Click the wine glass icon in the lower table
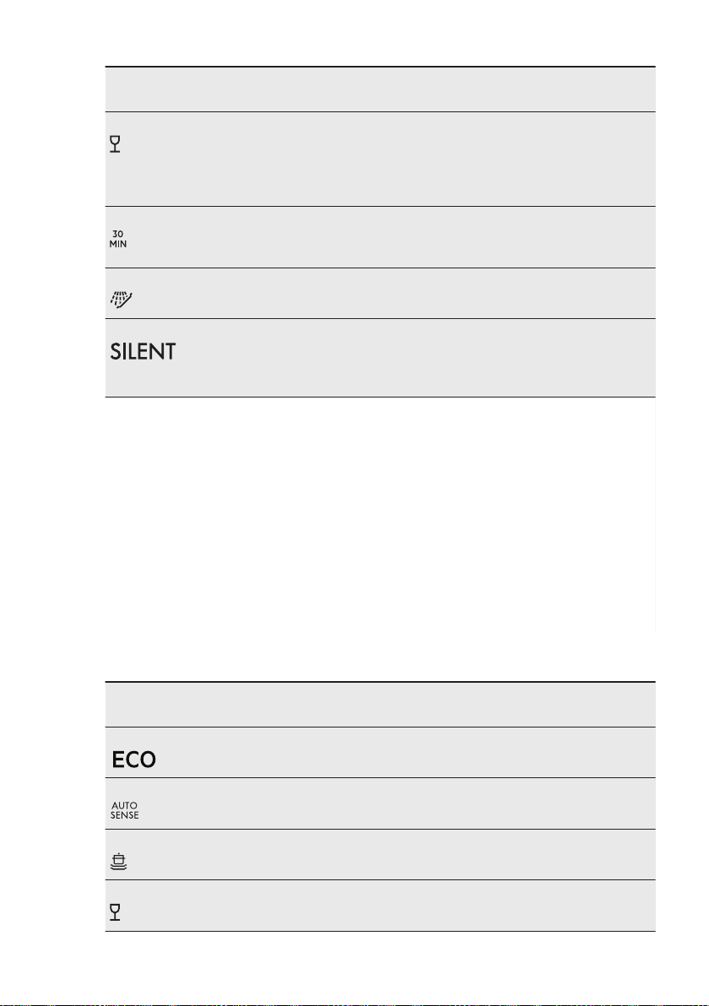The width and height of the screenshot is (709, 1006). pyautogui.click(x=115, y=911)
